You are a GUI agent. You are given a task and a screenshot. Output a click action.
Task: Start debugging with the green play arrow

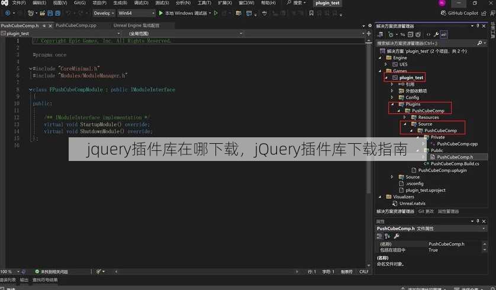(x=160, y=13)
